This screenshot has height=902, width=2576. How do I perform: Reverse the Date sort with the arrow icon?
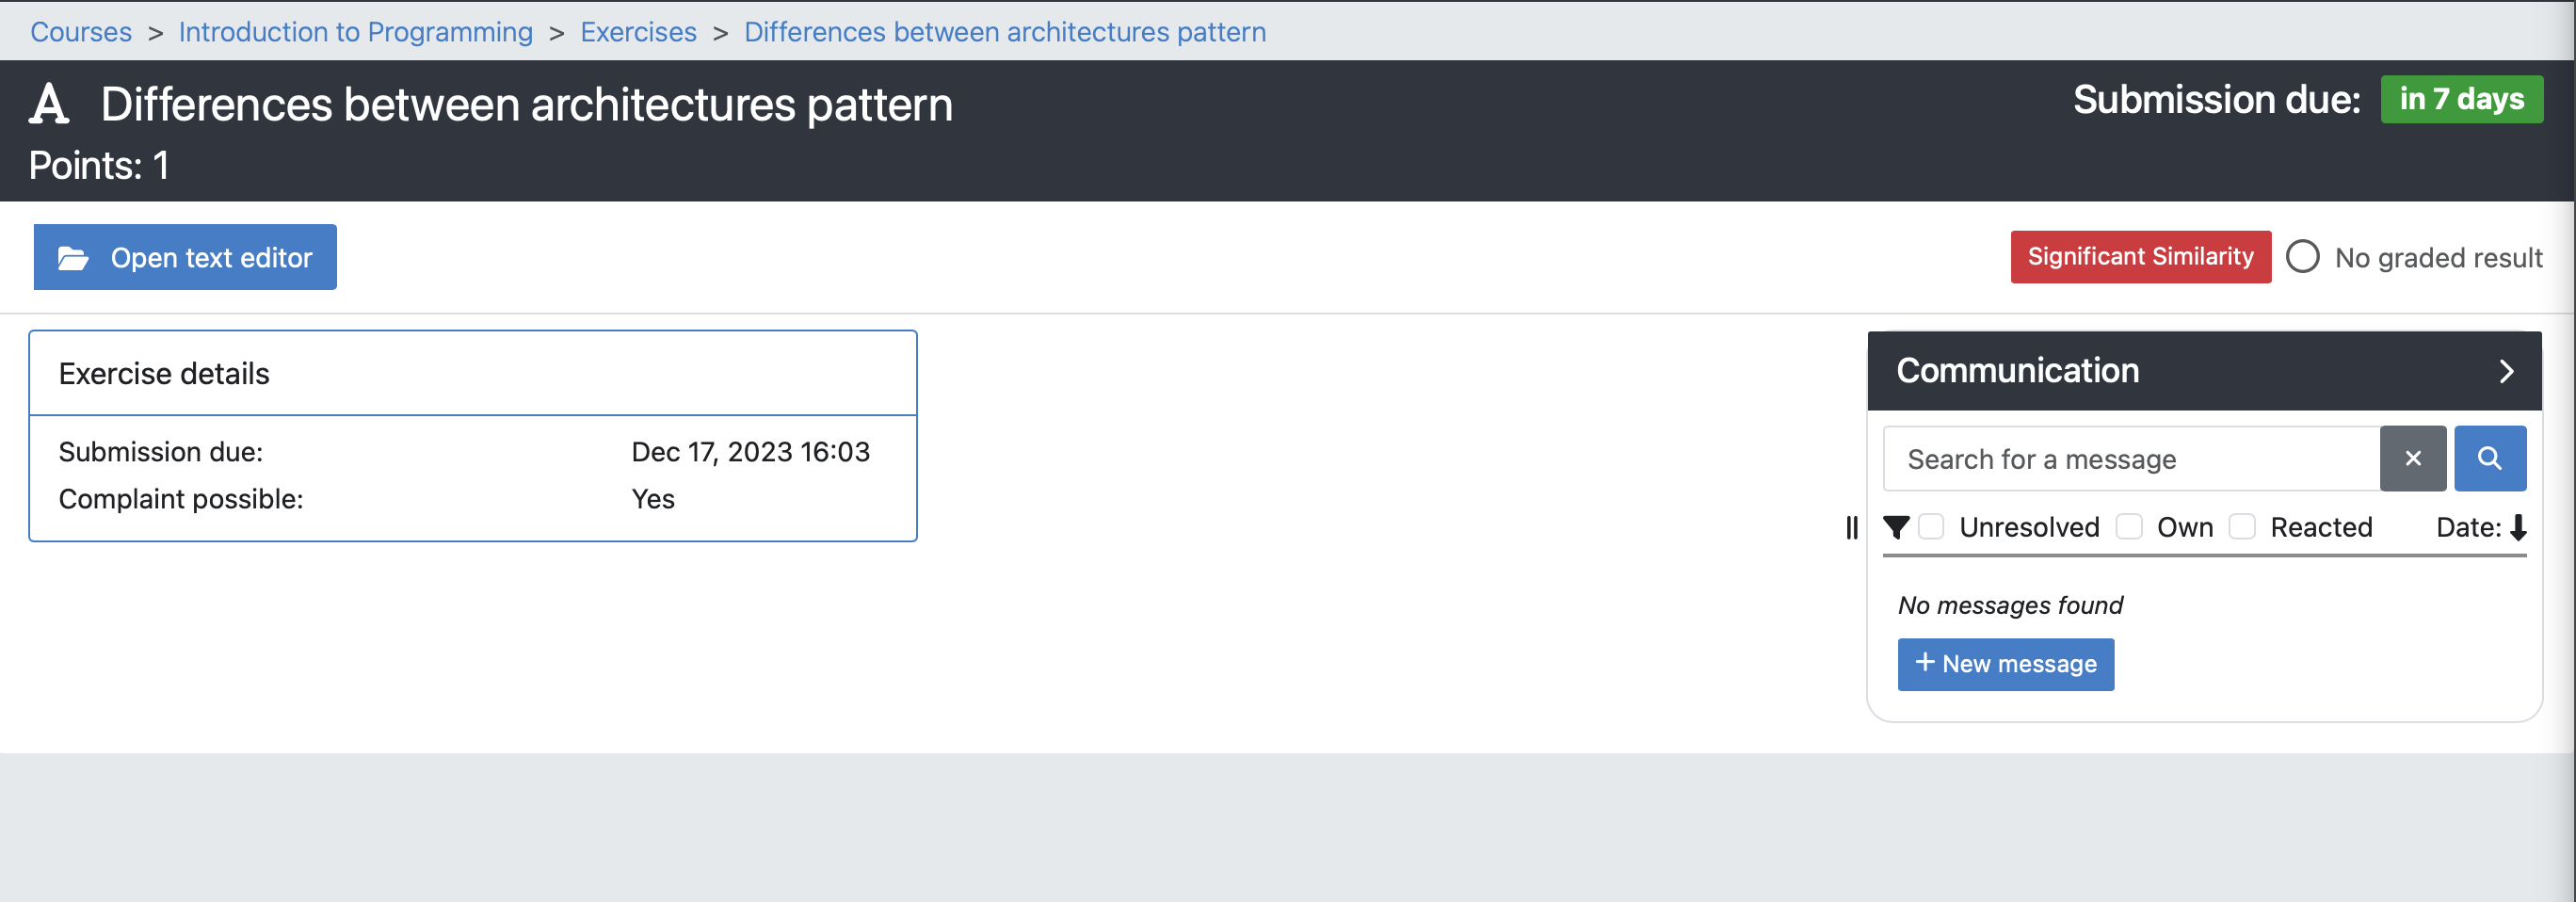2520,527
